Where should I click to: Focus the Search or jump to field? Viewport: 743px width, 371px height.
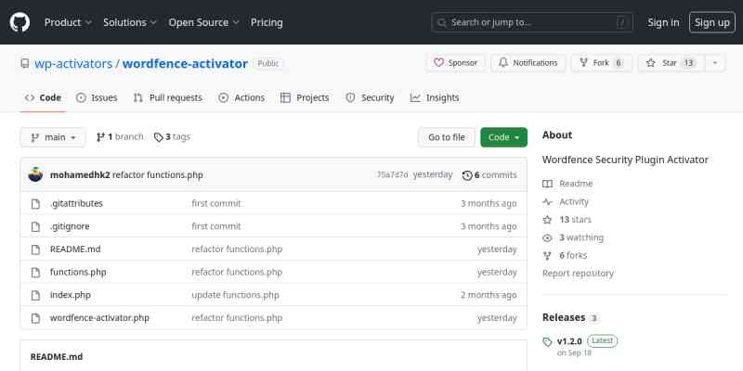531,22
